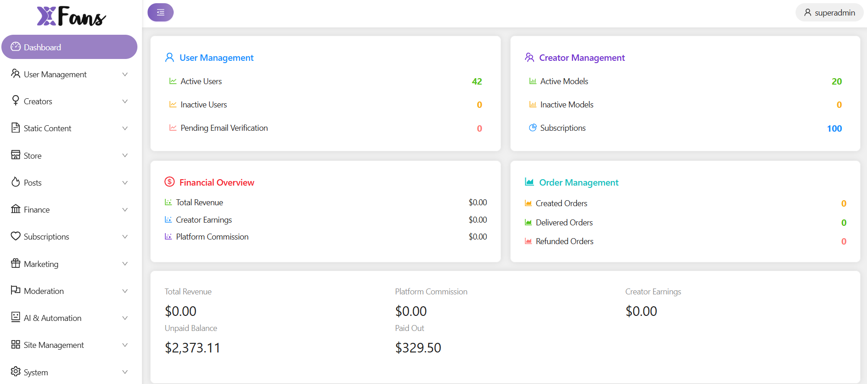
Task: Click the System gear icon
Action: [16, 371]
